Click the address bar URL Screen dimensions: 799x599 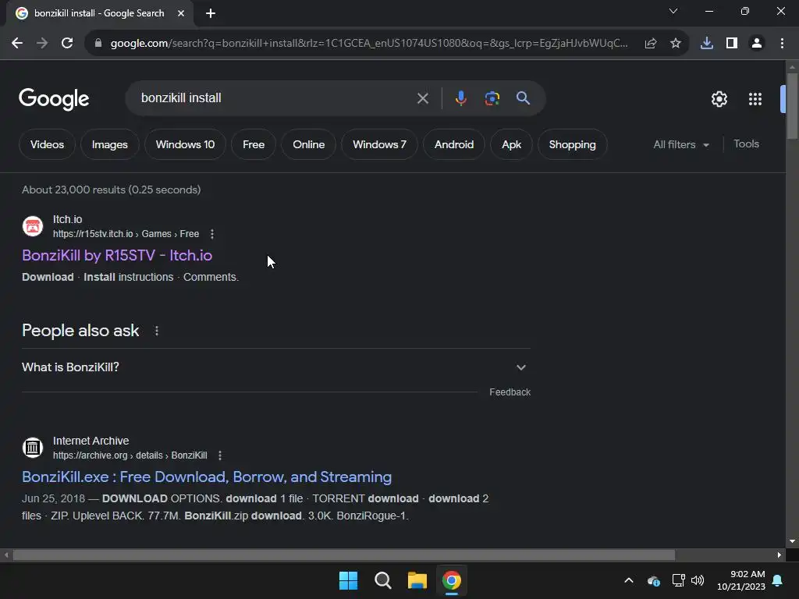click(x=369, y=44)
